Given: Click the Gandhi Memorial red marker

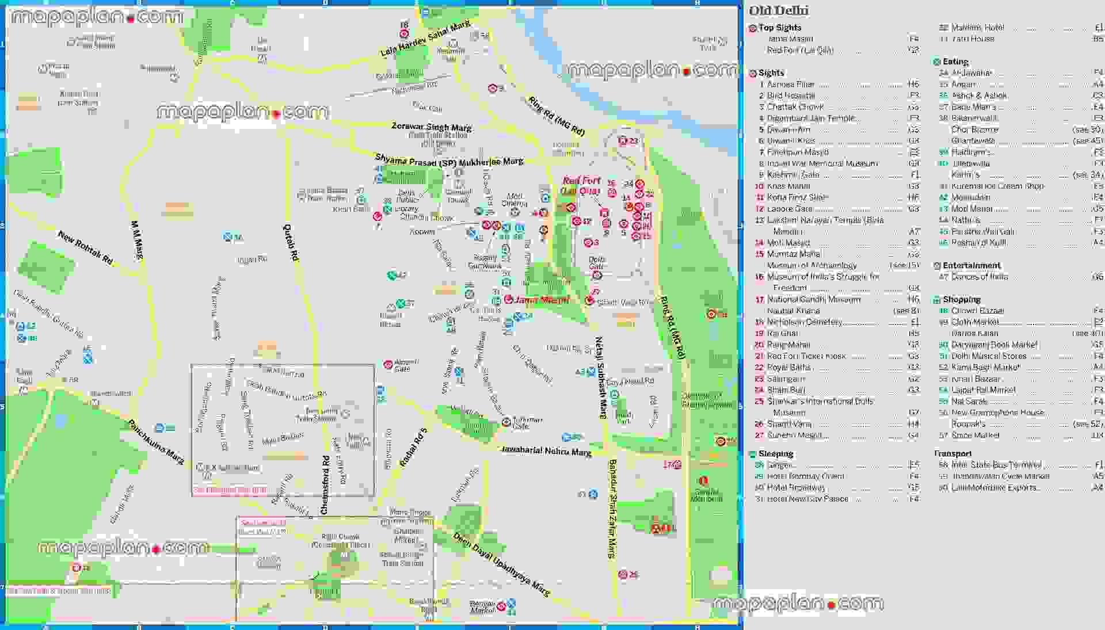Looking at the screenshot, I should (703, 480).
